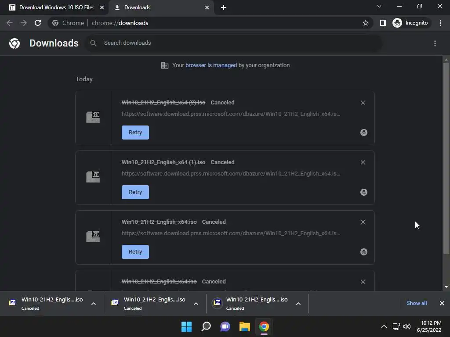
Task: Click the source URL of the (2).iso download
Action: 231,114
